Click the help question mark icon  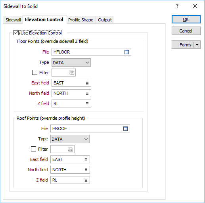pyautogui.click(x=177, y=6)
